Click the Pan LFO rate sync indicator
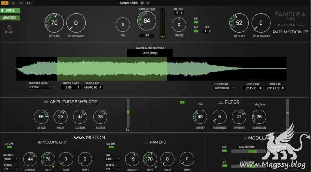Image resolution: width=311 pixels, height=172 pixels. 156,167
